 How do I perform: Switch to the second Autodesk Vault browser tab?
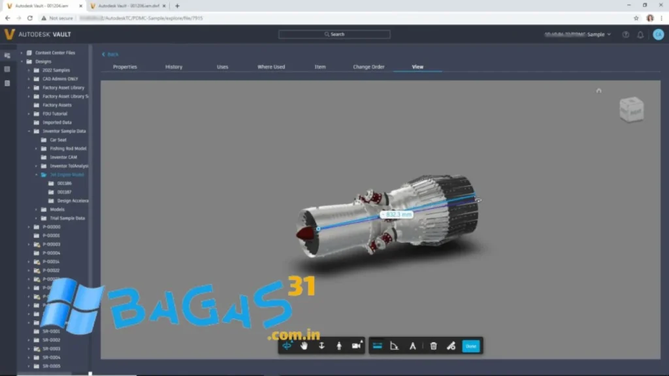click(128, 6)
